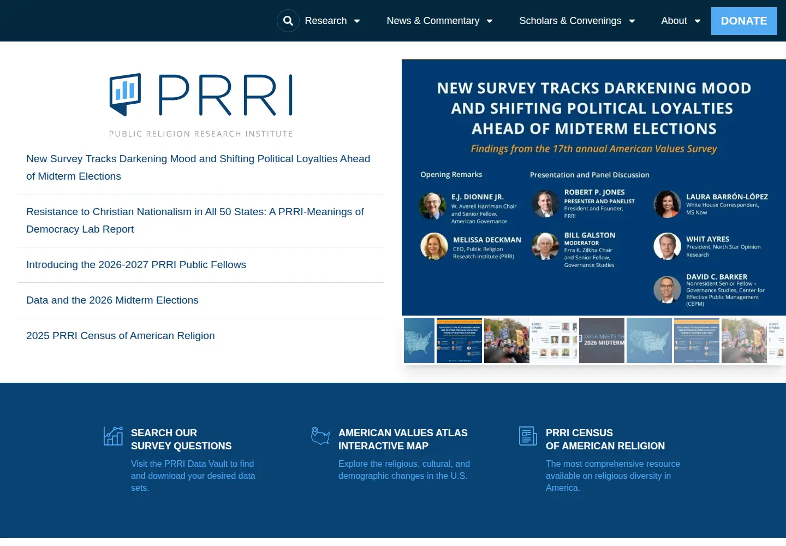Open the Data and the 2026 Midterm Elections link
This screenshot has height=546, width=786.
point(112,300)
